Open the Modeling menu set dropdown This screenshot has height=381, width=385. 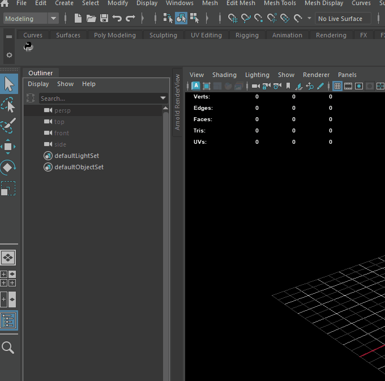point(53,19)
